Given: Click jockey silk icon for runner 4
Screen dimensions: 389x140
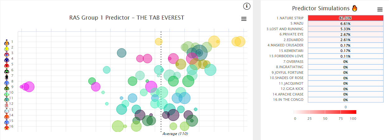Looking at the screenshot, I should click(x=7, y=59).
